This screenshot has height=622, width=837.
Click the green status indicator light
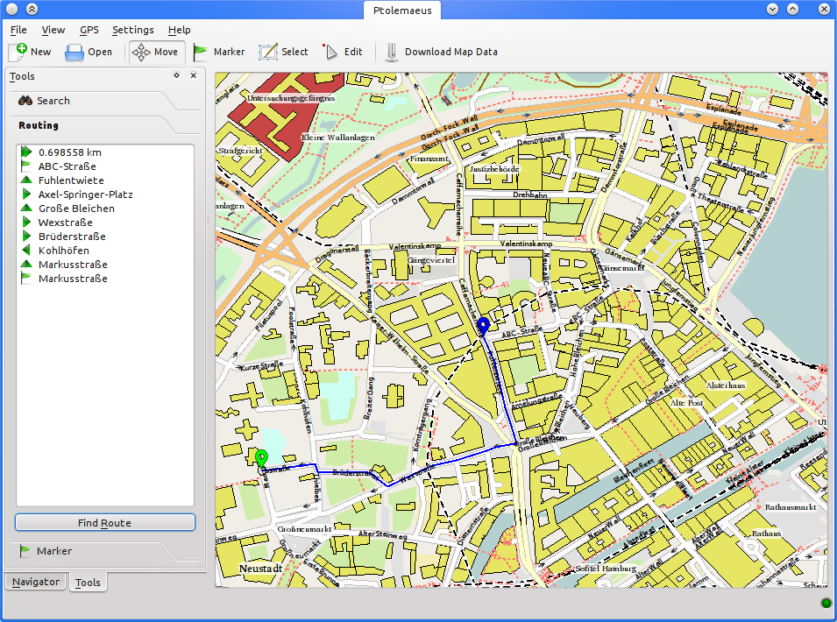click(826, 603)
